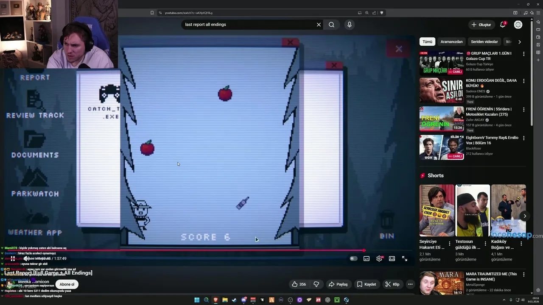
Task: Start voice search with the microphone
Action: click(x=349, y=25)
